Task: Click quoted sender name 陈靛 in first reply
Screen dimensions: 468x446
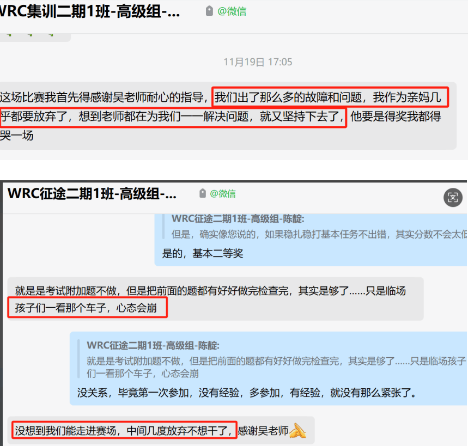Action: point(238,219)
